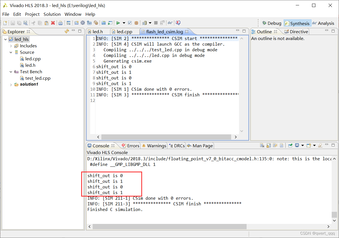Image resolution: width=339 pixels, height=238 pixels.
Task: Click the C/RTL Cosimulation checkmark icon
Action: 130,23
